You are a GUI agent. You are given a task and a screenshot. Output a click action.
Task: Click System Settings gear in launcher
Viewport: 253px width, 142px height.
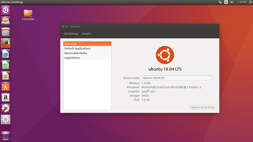(x=6, y=120)
